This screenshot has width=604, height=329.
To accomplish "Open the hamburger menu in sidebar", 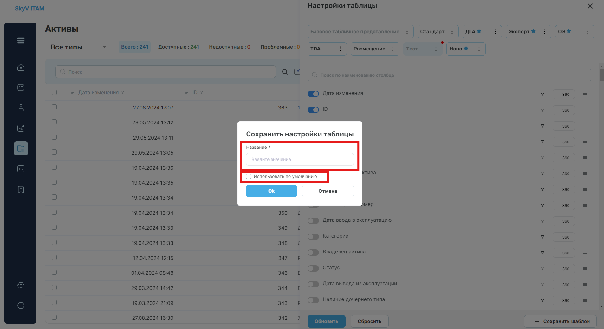I will click(x=21, y=41).
